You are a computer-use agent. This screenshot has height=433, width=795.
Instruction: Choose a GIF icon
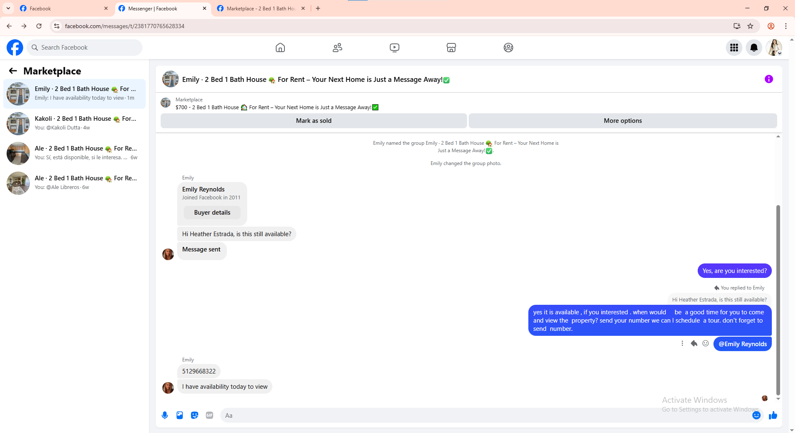tap(210, 415)
